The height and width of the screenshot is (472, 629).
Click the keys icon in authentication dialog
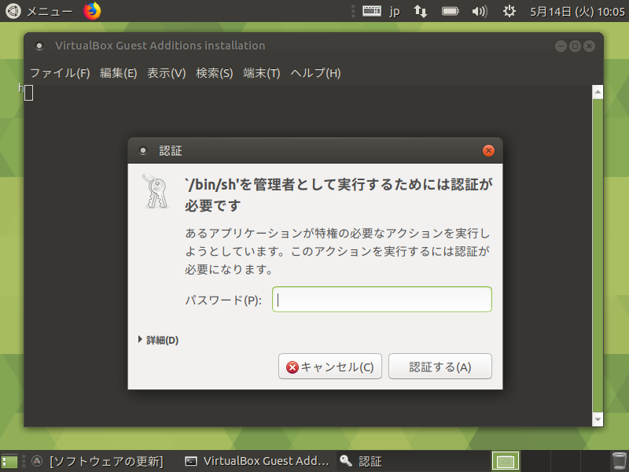tap(155, 191)
